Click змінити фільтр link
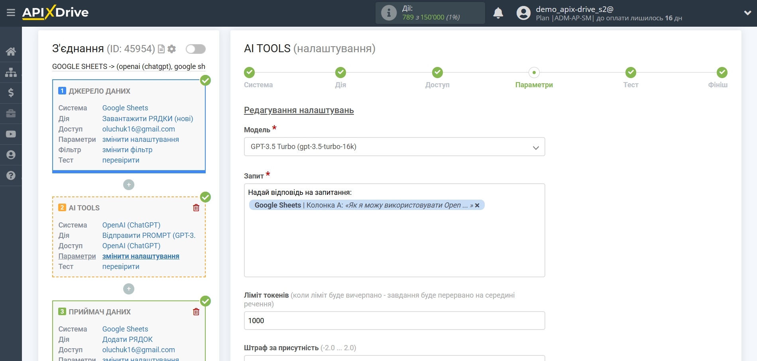The width and height of the screenshot is (757, 361). click(x=127, y=150)
